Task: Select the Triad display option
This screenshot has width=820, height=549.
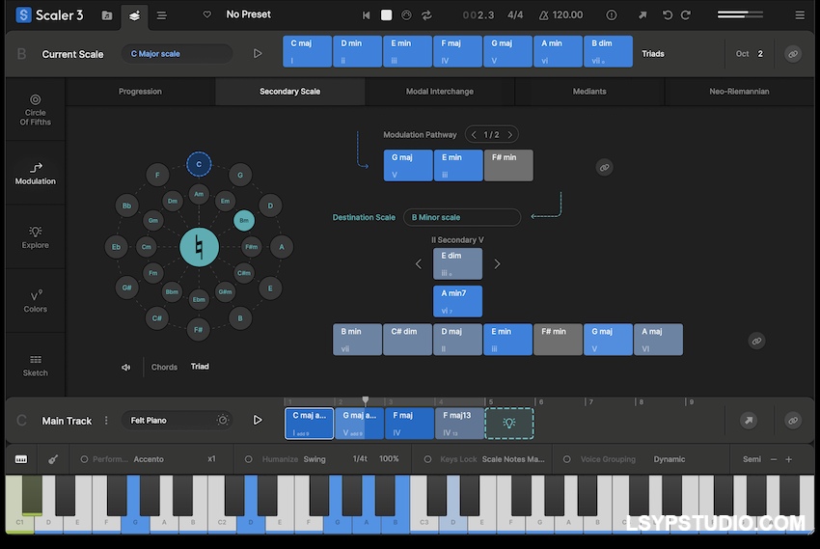Action: coord(200,367)
